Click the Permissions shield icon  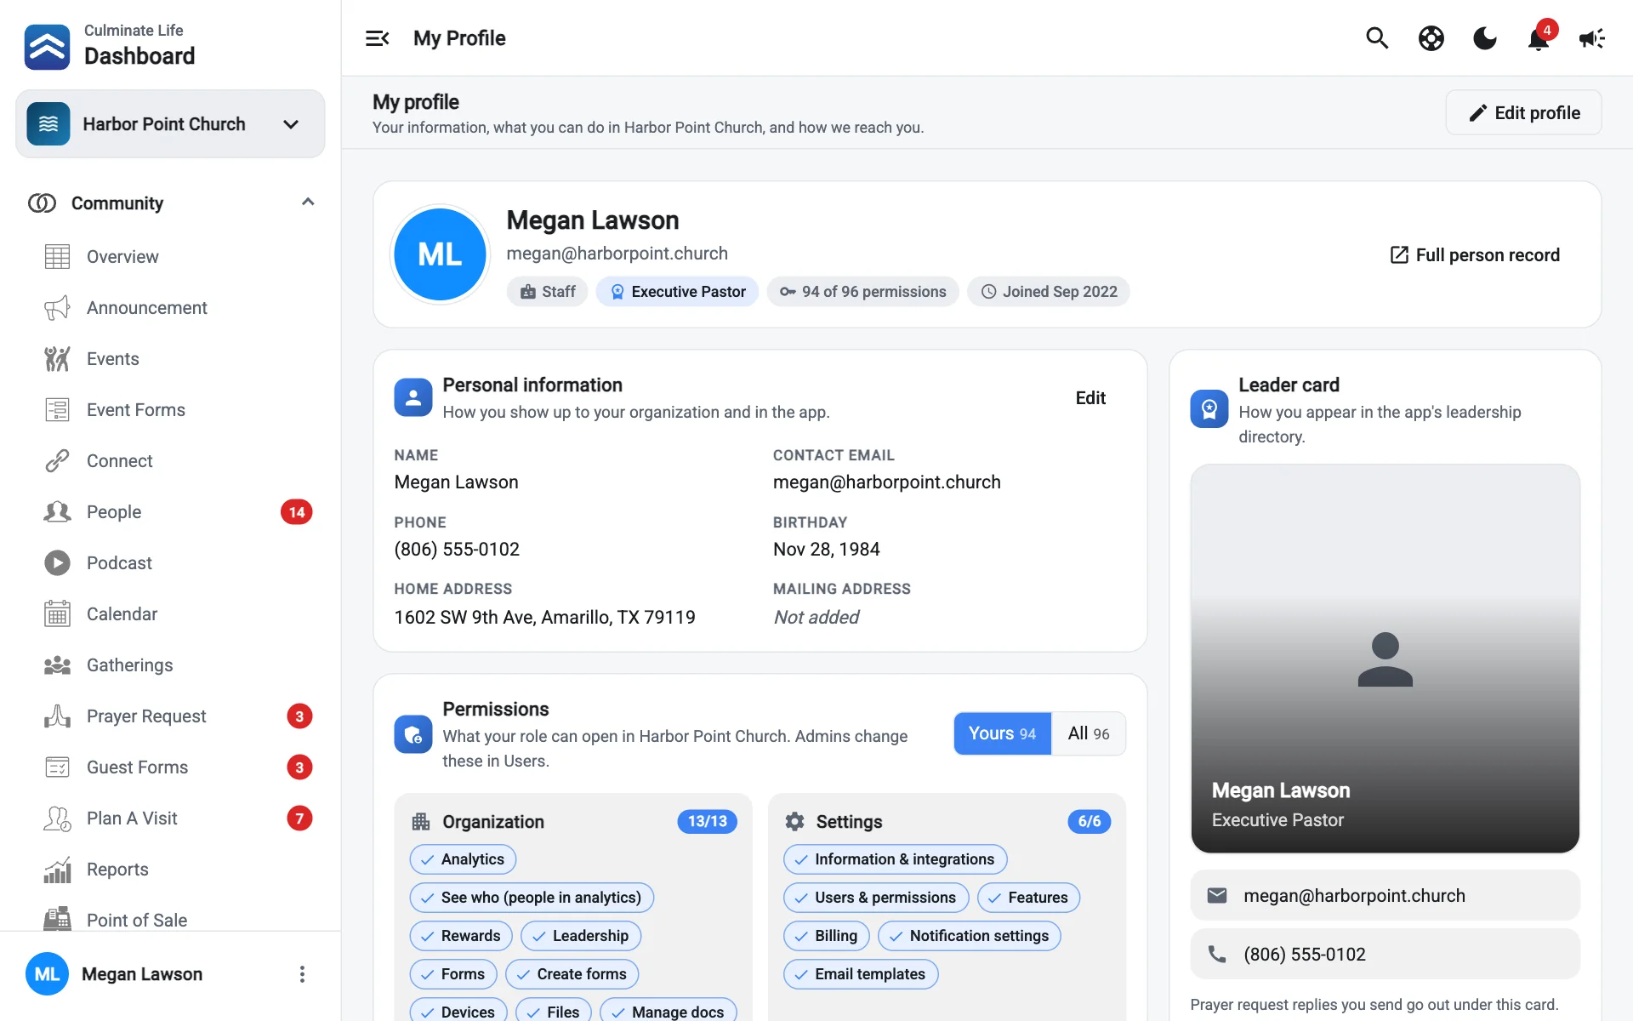point(413,734)
